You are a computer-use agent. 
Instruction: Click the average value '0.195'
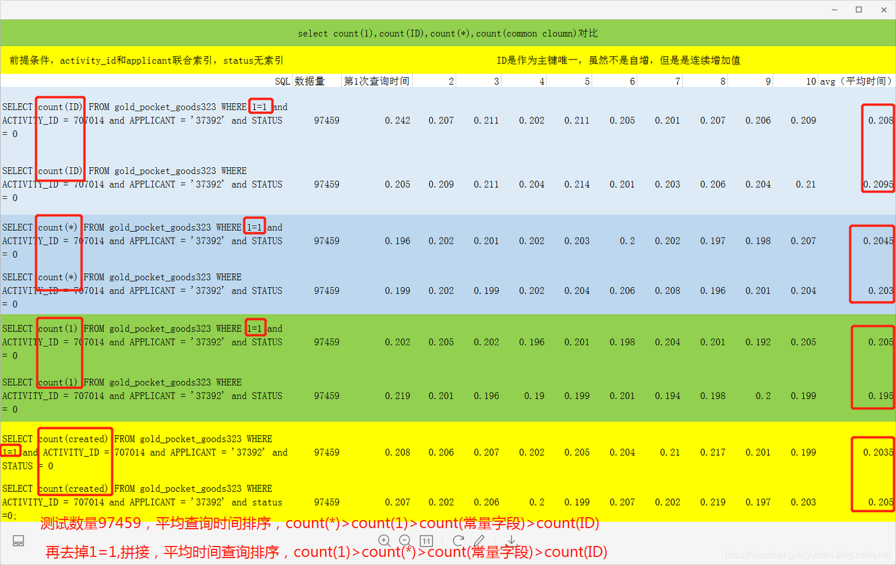coord(880,396)
